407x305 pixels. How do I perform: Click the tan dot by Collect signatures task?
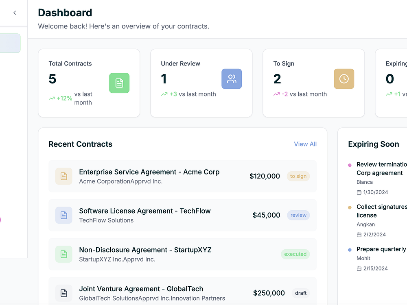tap(350, 207)
